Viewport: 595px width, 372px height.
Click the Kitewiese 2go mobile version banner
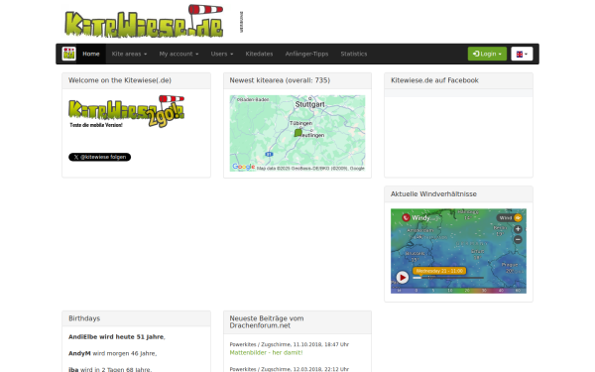pyautogui.click(x=126, y=111)
